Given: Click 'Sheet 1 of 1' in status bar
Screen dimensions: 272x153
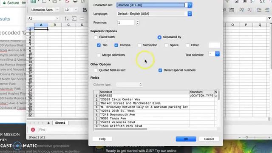Looking at the screenshot, I should tap(37, 137).
